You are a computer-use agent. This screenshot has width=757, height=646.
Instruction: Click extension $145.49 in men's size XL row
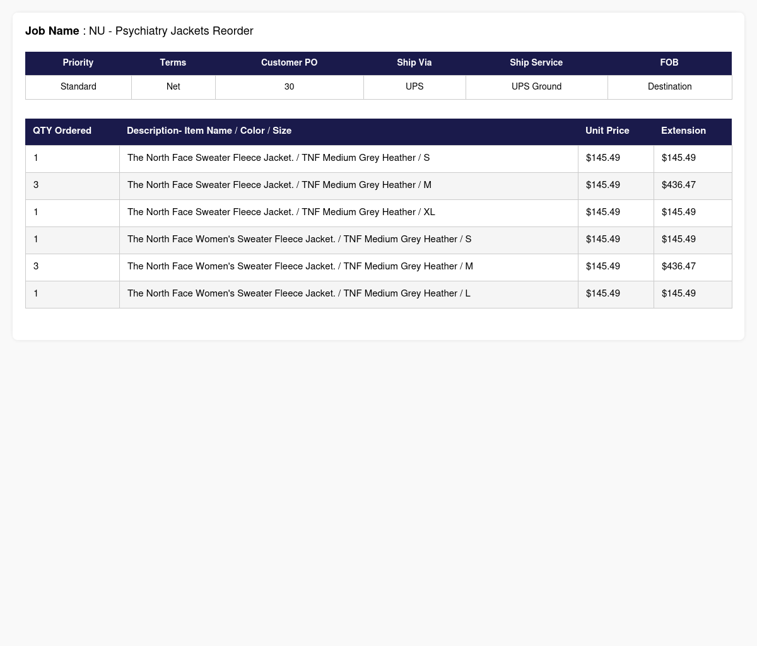[693, 213]
